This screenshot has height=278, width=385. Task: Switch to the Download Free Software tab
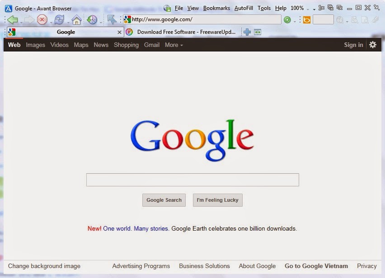(x=183, y=32)
